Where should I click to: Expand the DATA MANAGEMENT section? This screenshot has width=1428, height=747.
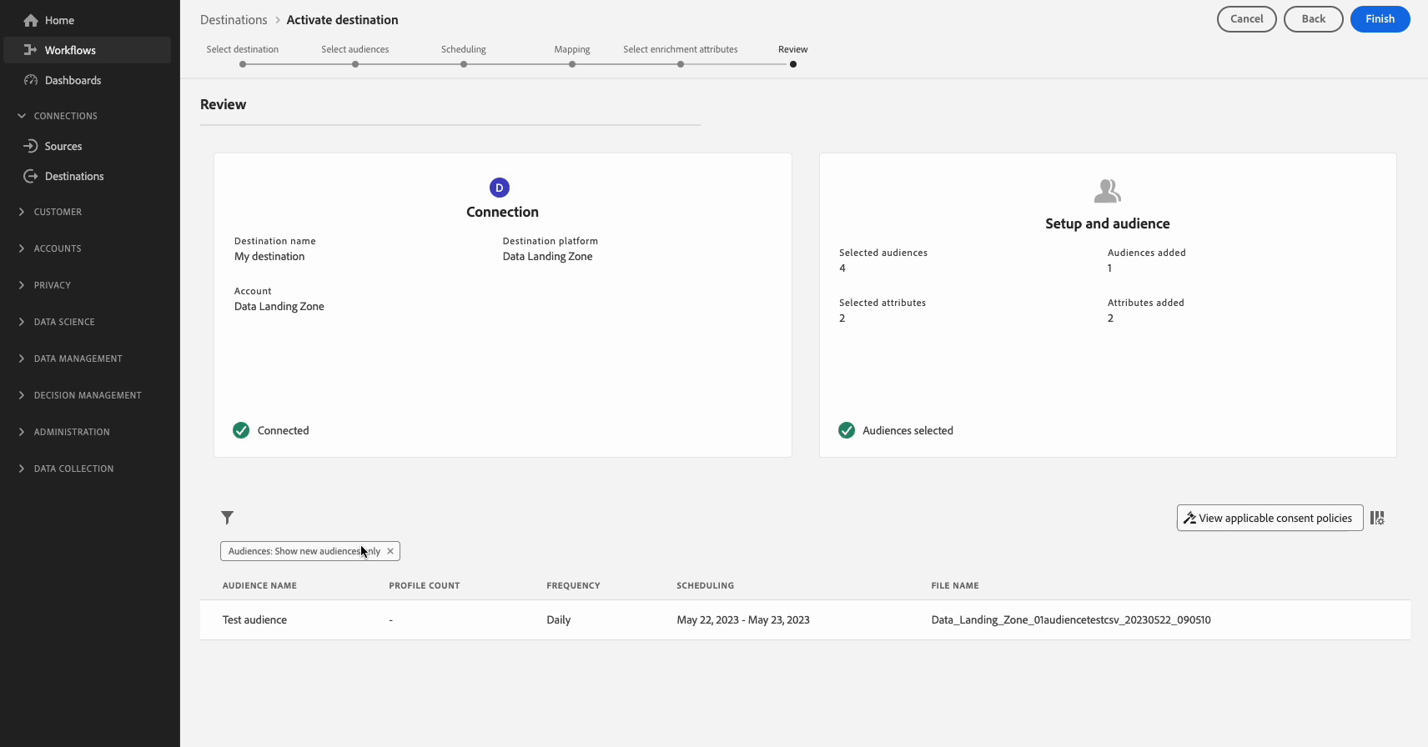(x=71, y=358)
